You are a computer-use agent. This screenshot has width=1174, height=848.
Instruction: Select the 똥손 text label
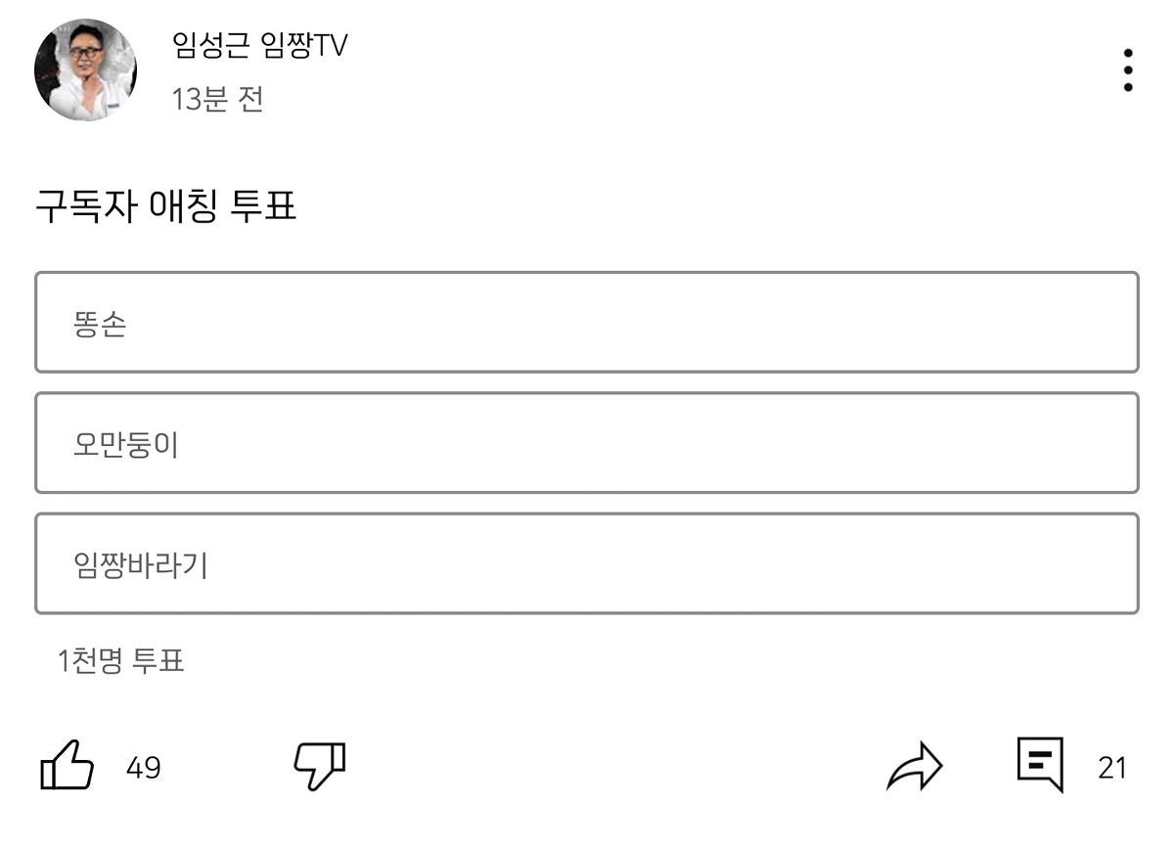[99, 325]
